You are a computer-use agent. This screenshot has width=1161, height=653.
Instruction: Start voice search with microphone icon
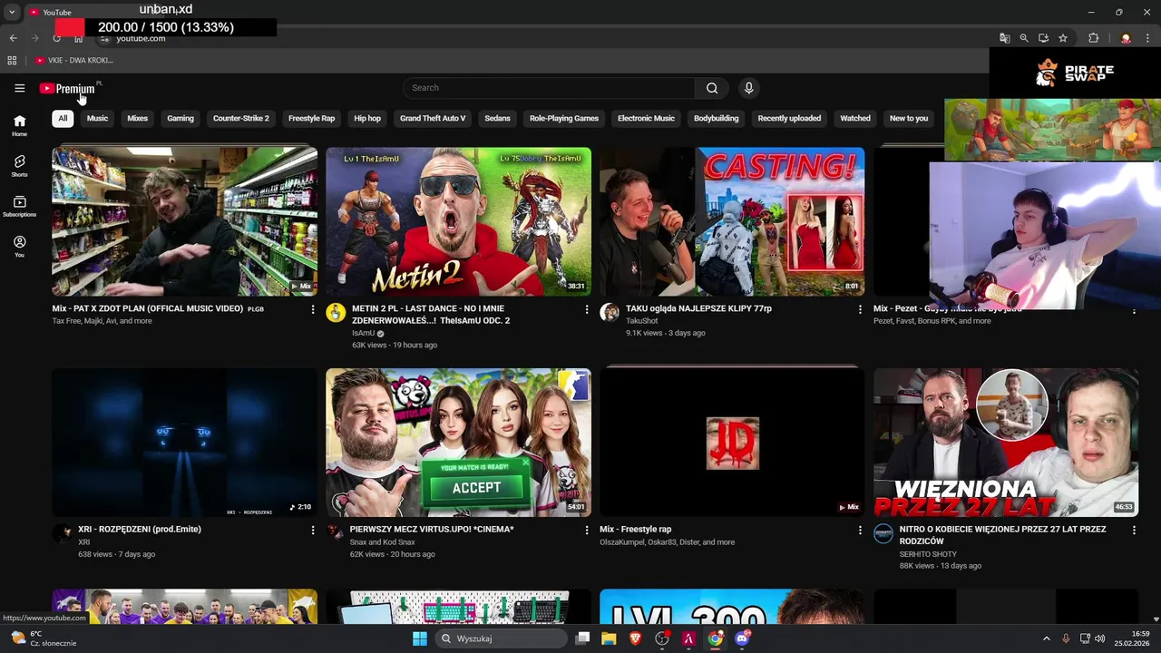pos(748,88)
